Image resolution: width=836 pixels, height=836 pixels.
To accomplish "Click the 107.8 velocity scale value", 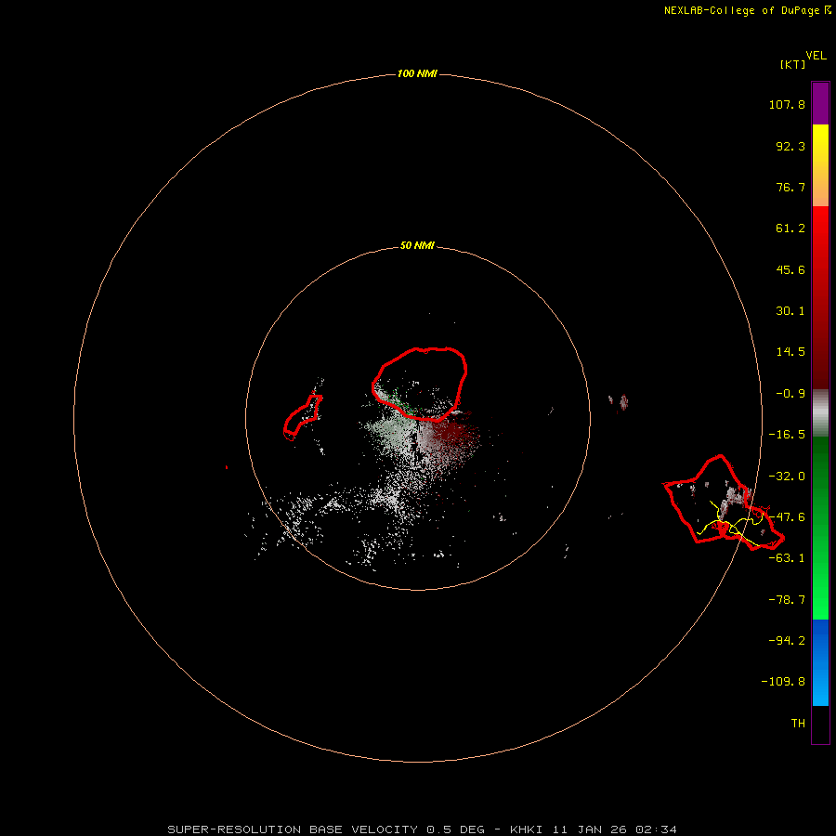I will 787,104.
